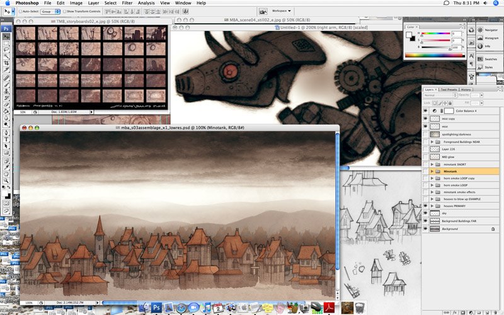Viewport: 504px width, 315px height.
Task: Show the spotlighting/darkness layer
Action: click(425, 134)
